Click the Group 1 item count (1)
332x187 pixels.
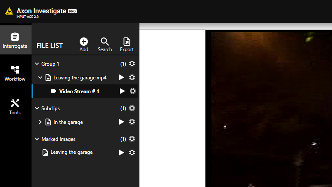pos(123,64)
